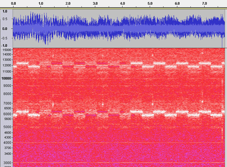Click the 10000 Hz label on frequency scale
Viewport: 227px width, 167px height.
click(x=6, y=78)
